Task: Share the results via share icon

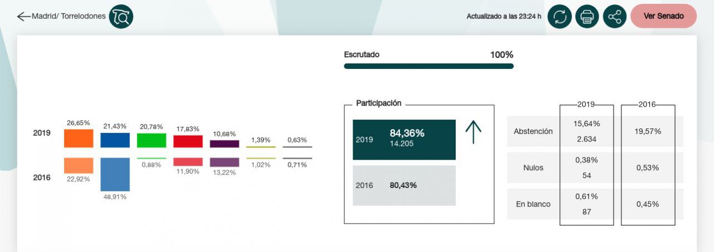Action: coord(615,17)
